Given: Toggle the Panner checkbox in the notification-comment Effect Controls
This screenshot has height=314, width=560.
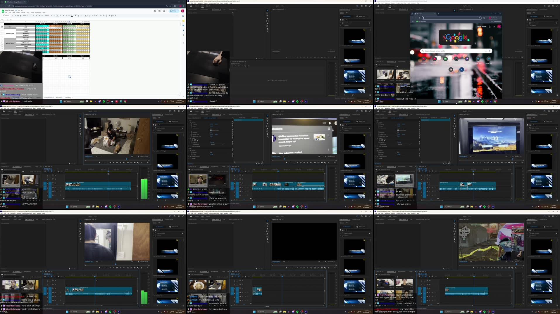Looking at the screenshot, I should click(211, 152).
